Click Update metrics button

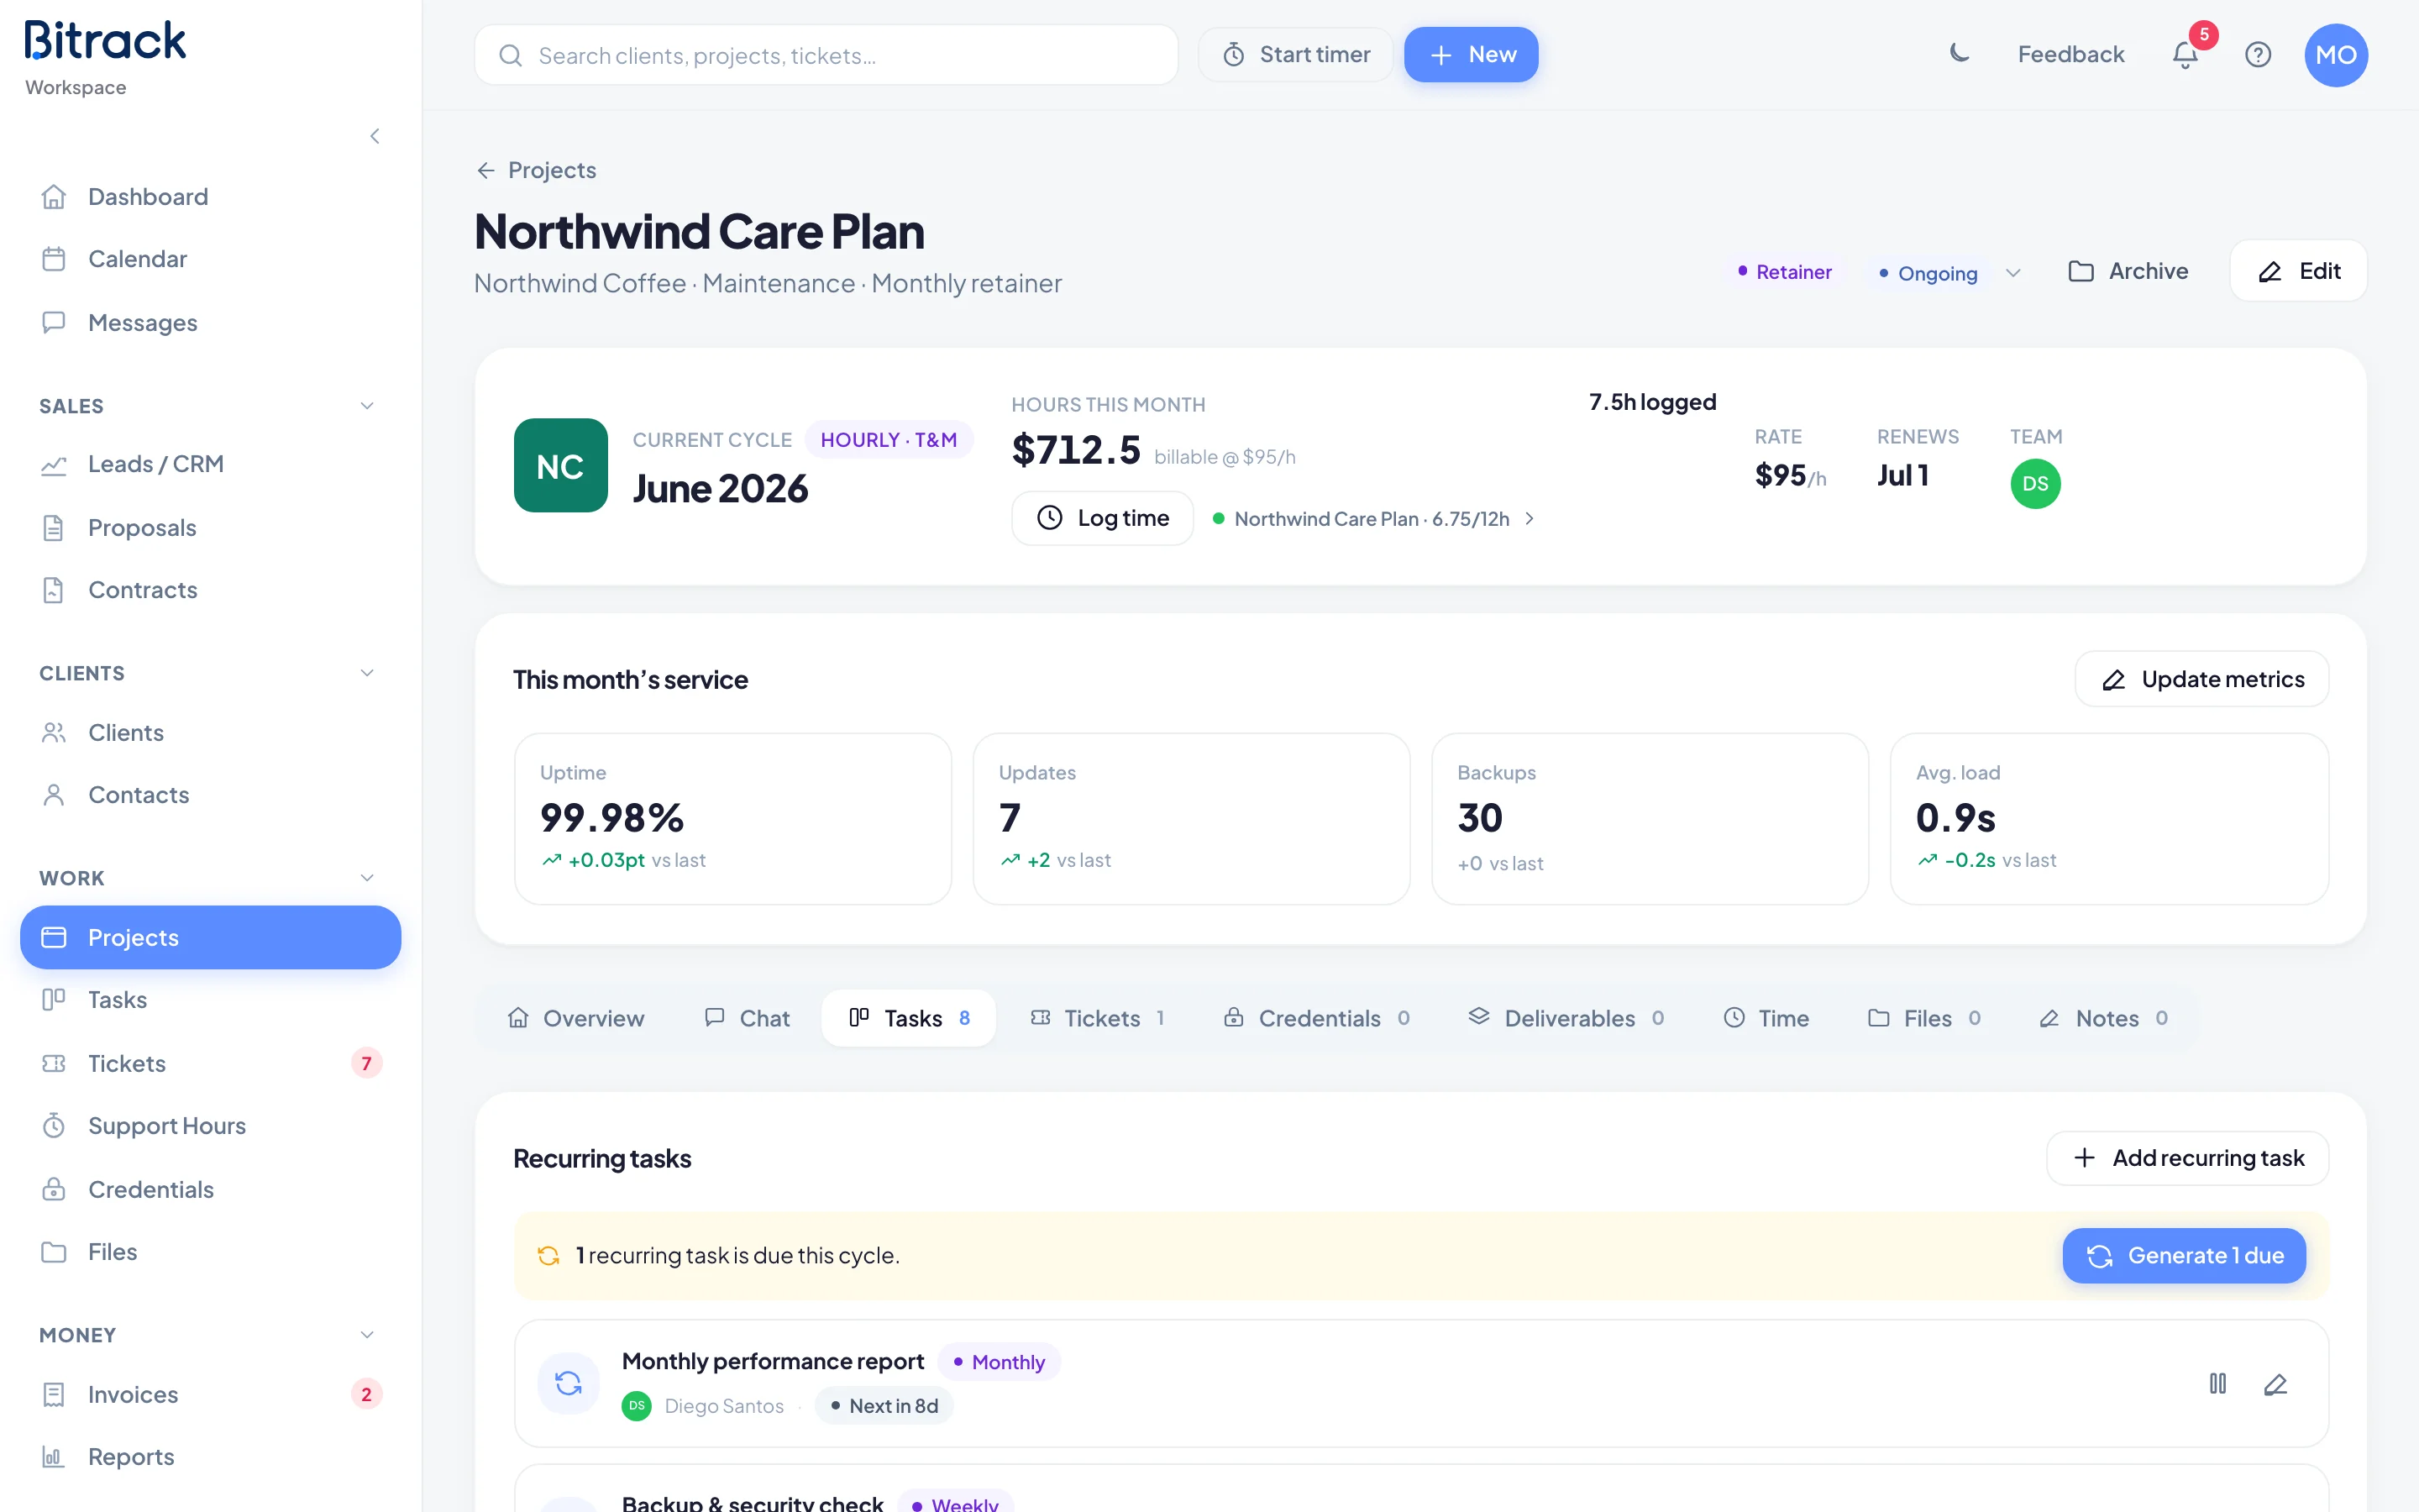pyautogui.click(x=2202, y=679)
